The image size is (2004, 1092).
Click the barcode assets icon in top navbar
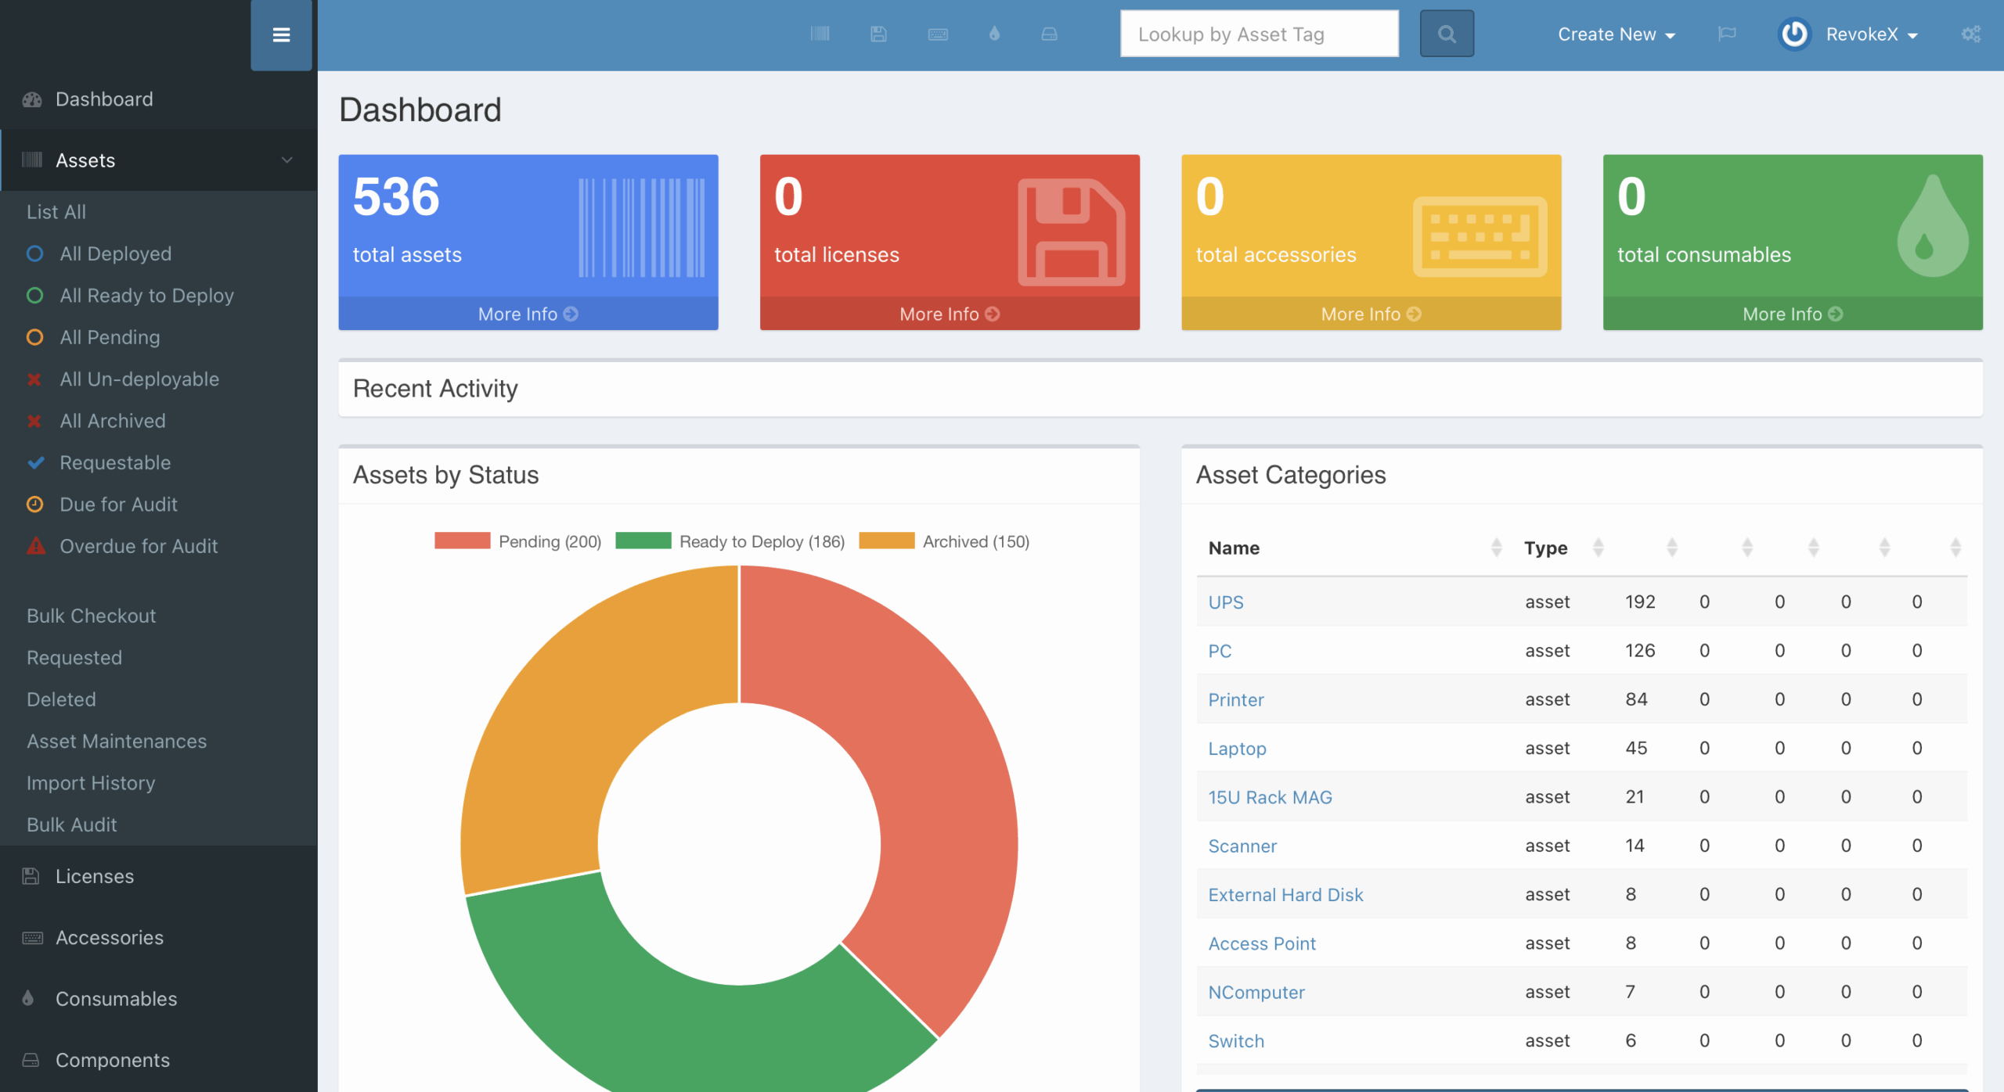820,34
